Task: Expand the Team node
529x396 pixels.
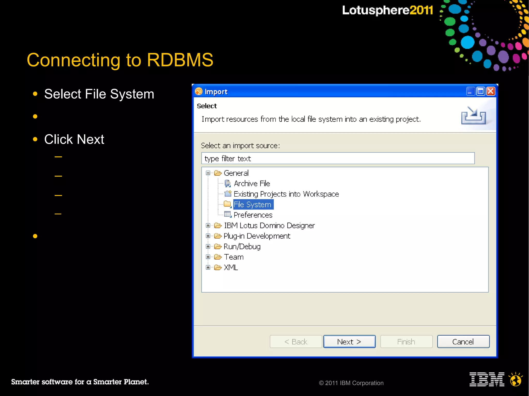Action: pos(208,257)
